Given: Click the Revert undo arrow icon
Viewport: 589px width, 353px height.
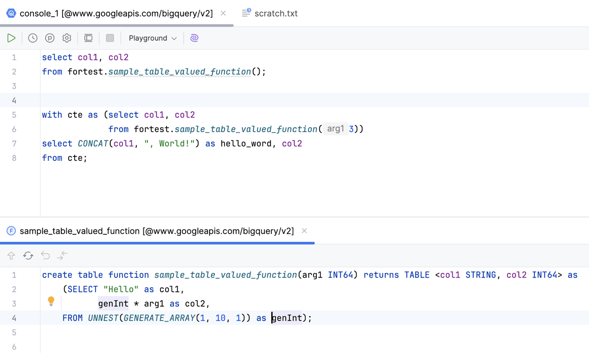Looking at the screenshot, I should pos(45,256).
